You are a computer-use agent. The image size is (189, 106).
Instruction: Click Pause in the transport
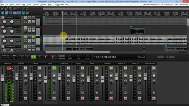pos(40,57)
